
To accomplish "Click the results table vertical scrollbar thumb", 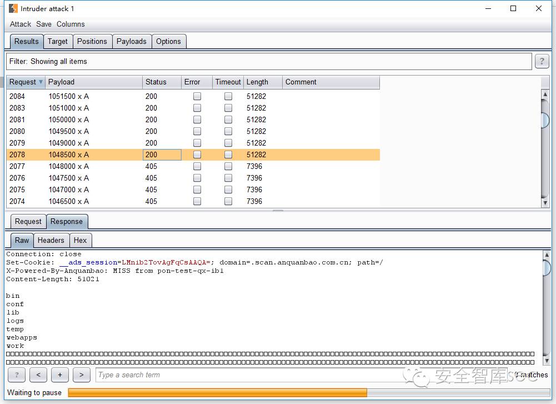I will 545,120.
